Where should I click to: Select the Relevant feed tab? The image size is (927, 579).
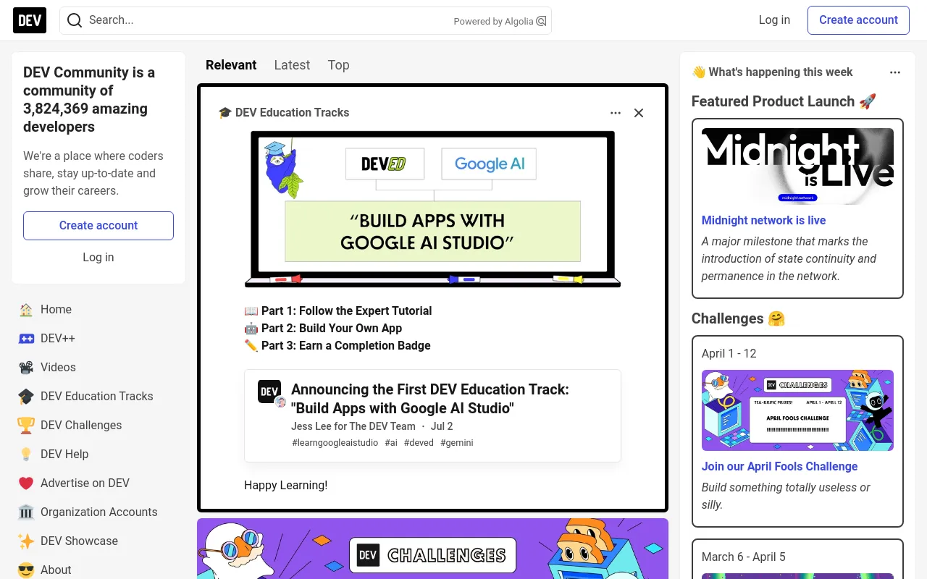click(231, 65)
